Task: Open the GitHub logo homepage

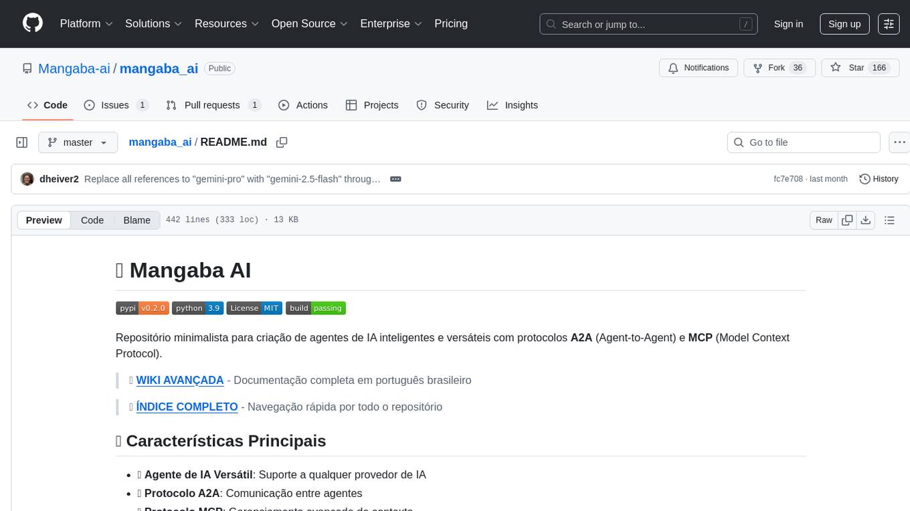Action: pos(33,23)
